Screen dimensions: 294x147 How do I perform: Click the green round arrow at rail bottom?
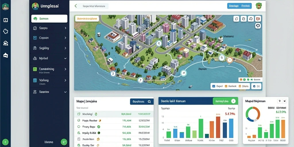[x=5, y=142]
